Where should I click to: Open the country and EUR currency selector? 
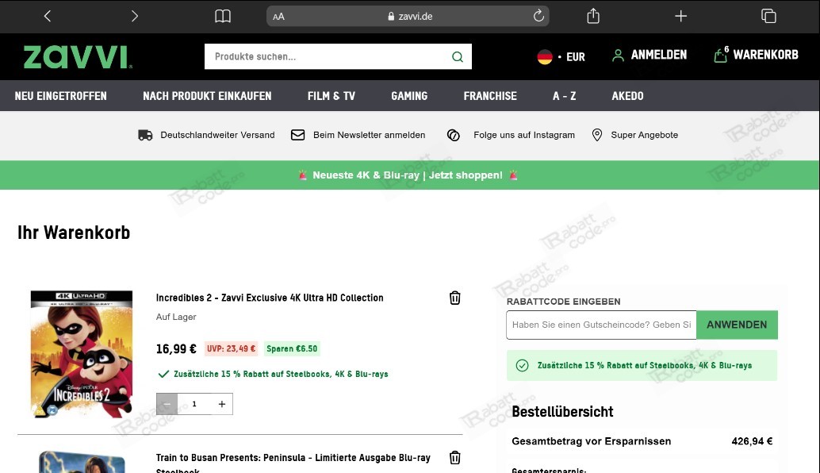click(561, 56)
